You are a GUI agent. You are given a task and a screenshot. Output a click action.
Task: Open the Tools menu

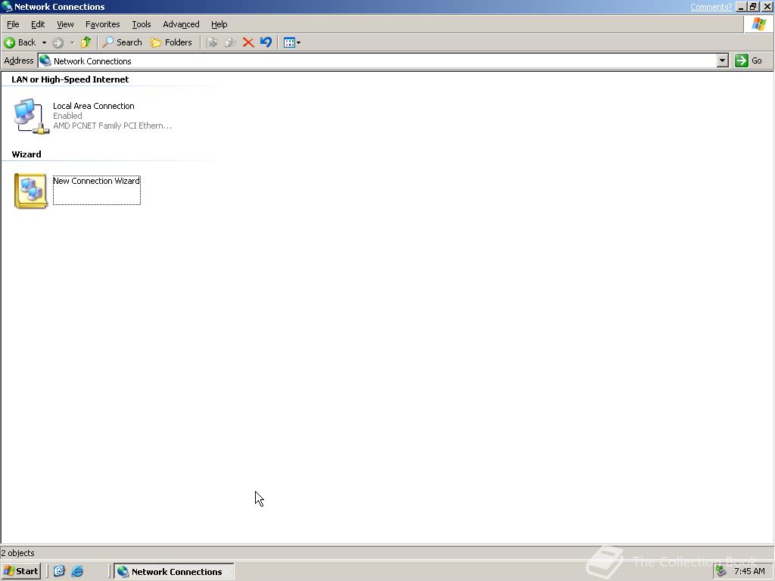coord(141,24)
